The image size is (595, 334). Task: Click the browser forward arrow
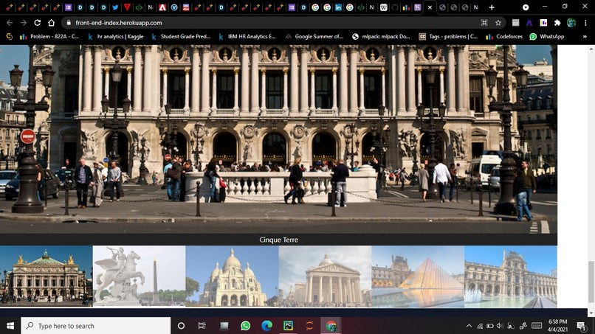24,23
